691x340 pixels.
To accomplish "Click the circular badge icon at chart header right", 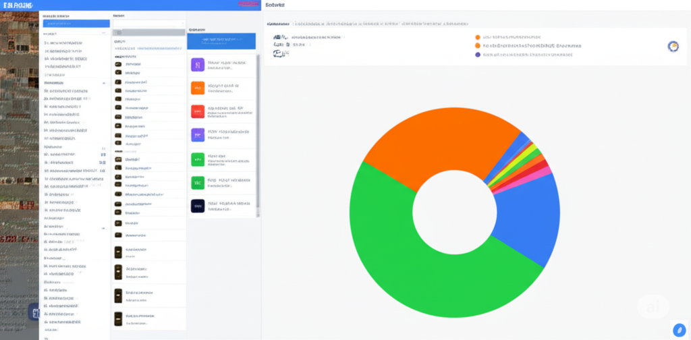I will (673, 46).
